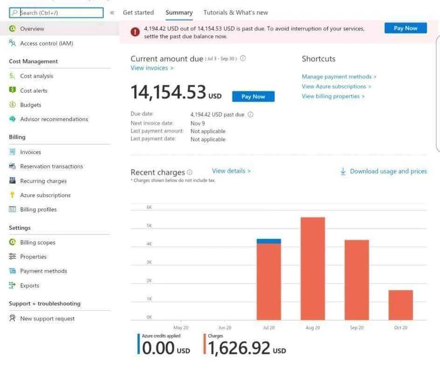Click the Cost alerts green icon
The height and width of the screenshot is (373, 440).
(12, 90)
